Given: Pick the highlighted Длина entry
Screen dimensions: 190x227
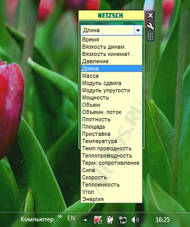Looking at the screenshot, I should click(x=112, y=68).
